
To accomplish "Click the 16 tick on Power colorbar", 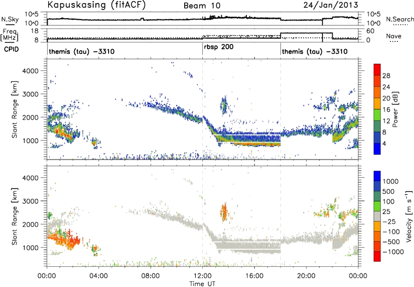I will click(x=386, y=110).
